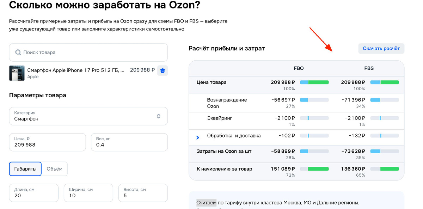Open the Категория Смартфон dropdown
Viewport: 423px width, 209px height.
point(88,116)
